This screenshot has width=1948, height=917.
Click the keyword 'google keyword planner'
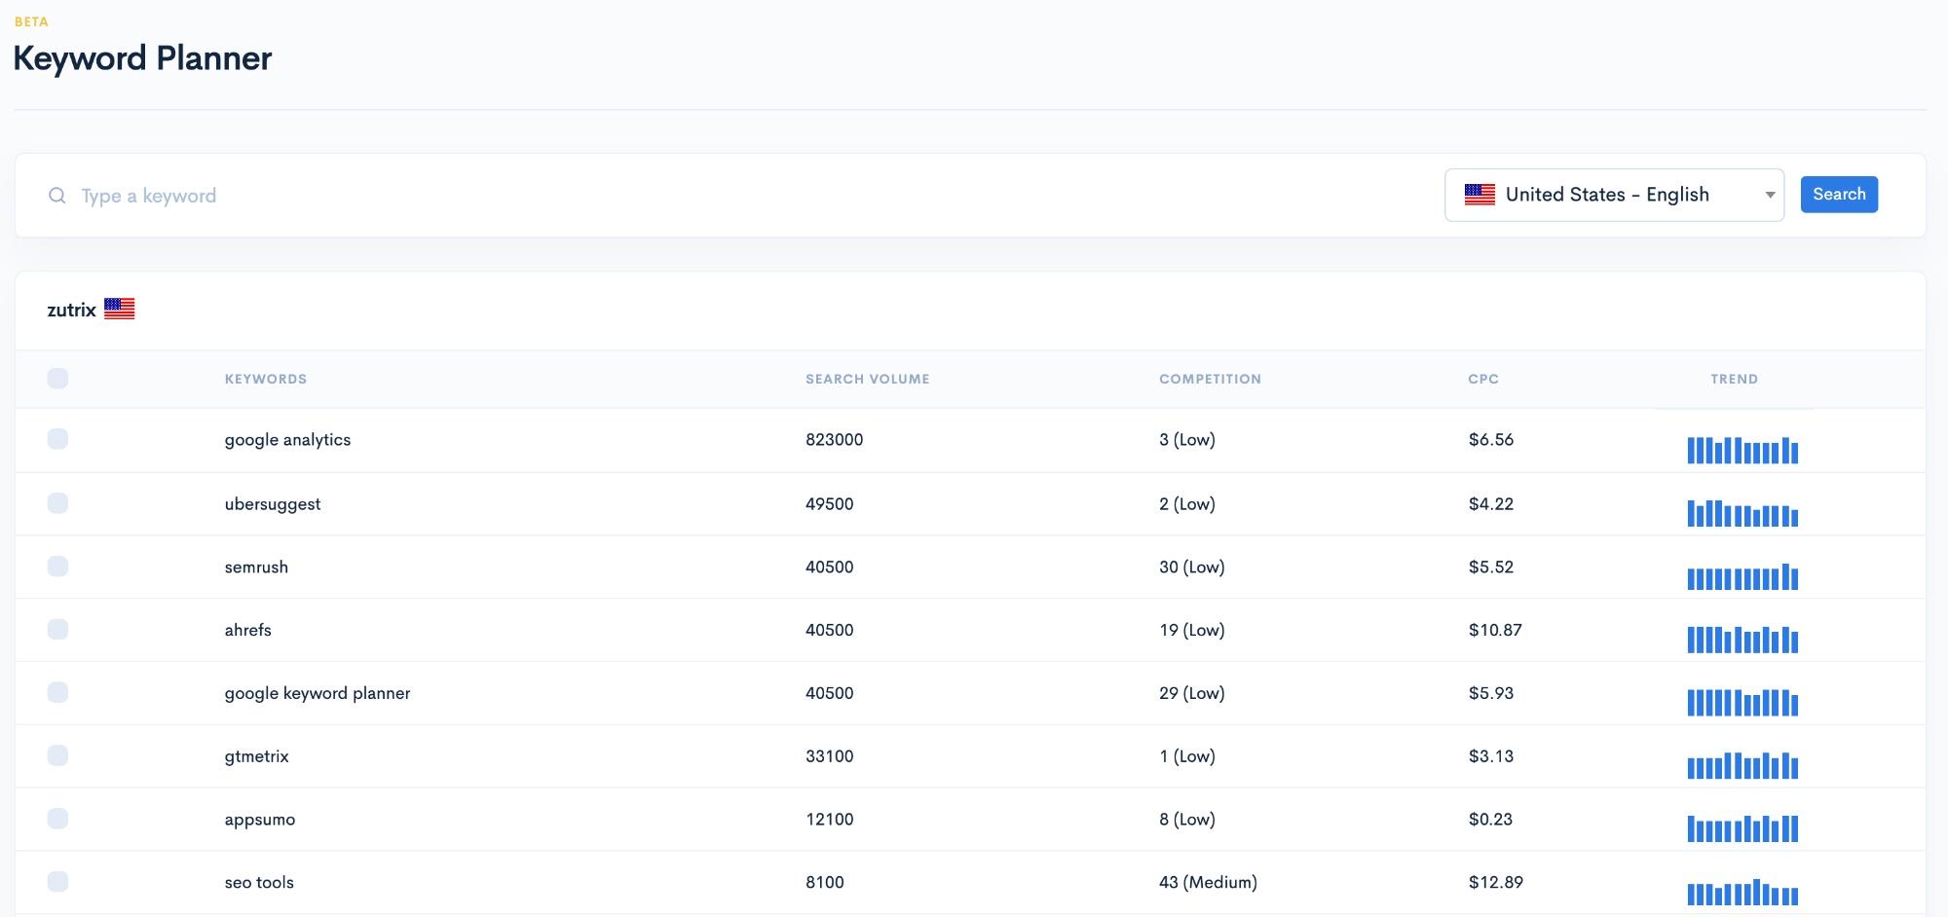(318, 693)
